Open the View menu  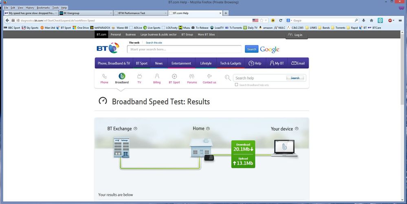click(20, 8)
